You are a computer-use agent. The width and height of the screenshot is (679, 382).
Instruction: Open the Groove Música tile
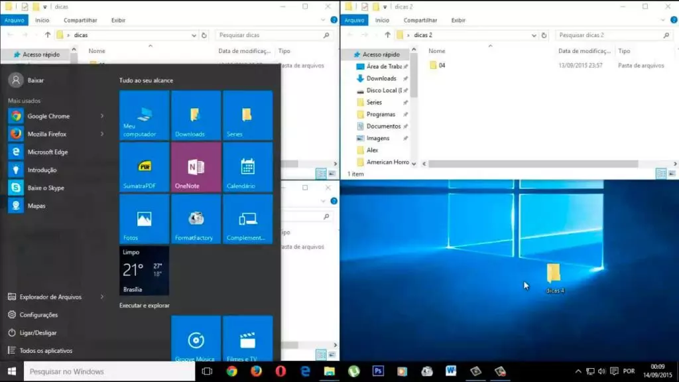coord(196,339)
